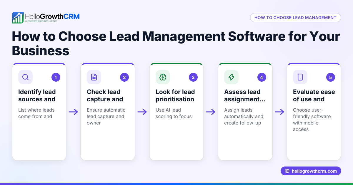Open the hellogrowthcrm.com link
The width and height of the screenshot is (353, 185).
pos(311,171)
